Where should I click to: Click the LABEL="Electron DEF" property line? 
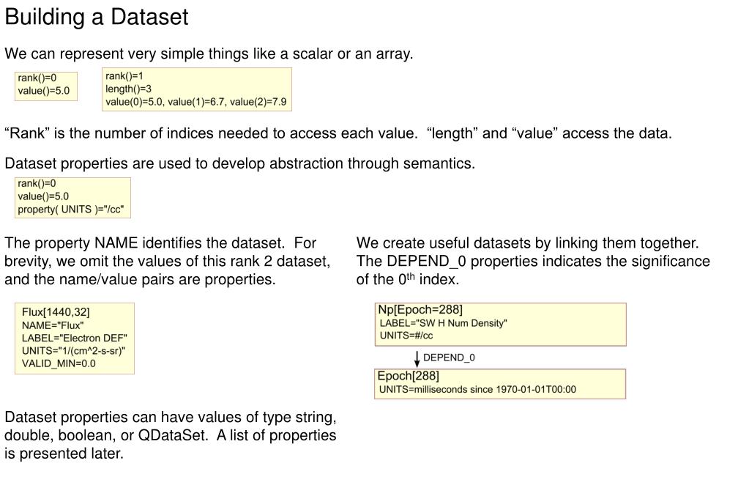coord(75,338)
